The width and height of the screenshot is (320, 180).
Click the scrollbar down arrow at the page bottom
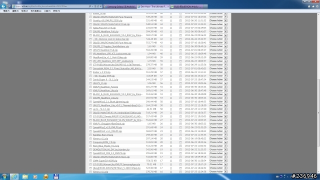click(x=318, y=172)
